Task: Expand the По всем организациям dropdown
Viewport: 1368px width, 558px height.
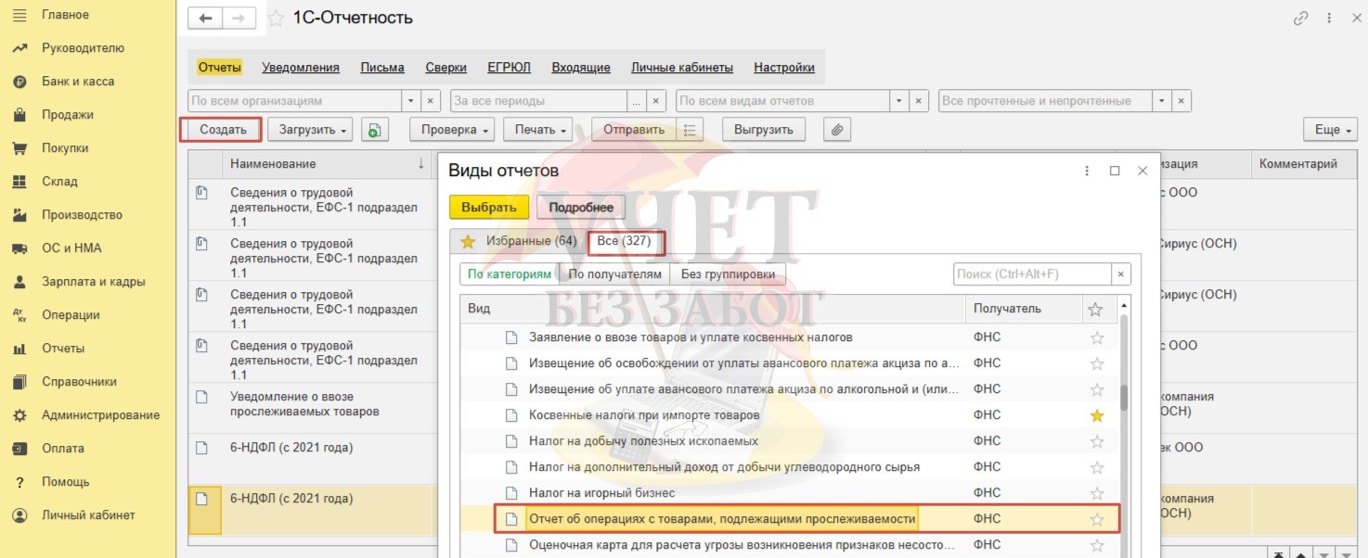Action: coord(411,101)
